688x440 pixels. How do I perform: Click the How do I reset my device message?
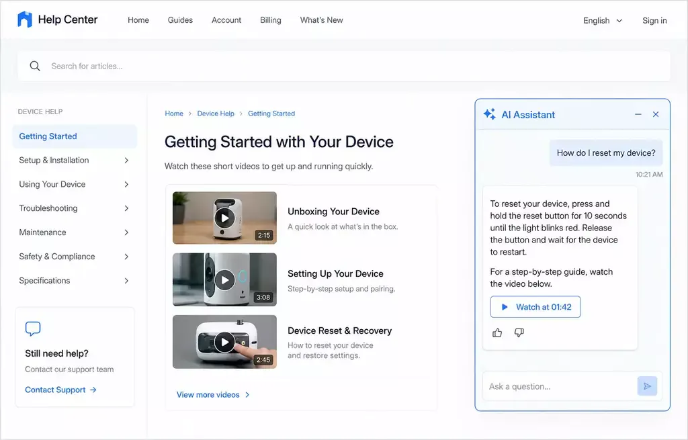coord(606,153)
